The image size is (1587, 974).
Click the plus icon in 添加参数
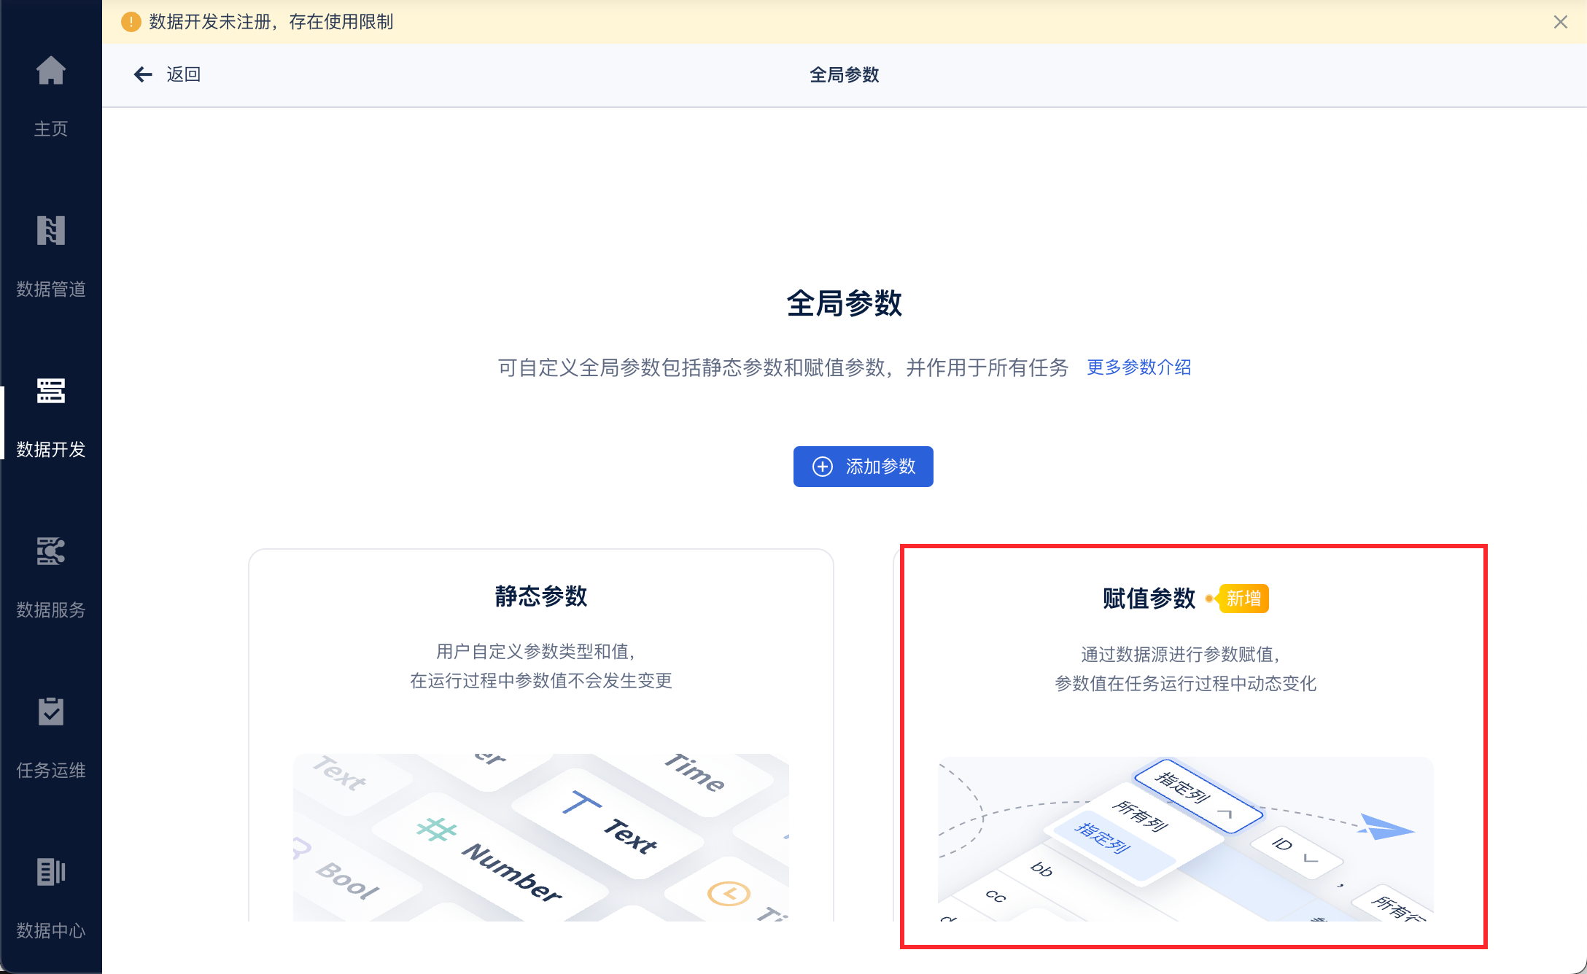click(823, 467)
